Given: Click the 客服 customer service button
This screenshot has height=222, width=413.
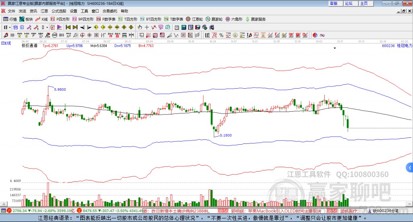Looking at the screenshot, I should pos(334,3).
